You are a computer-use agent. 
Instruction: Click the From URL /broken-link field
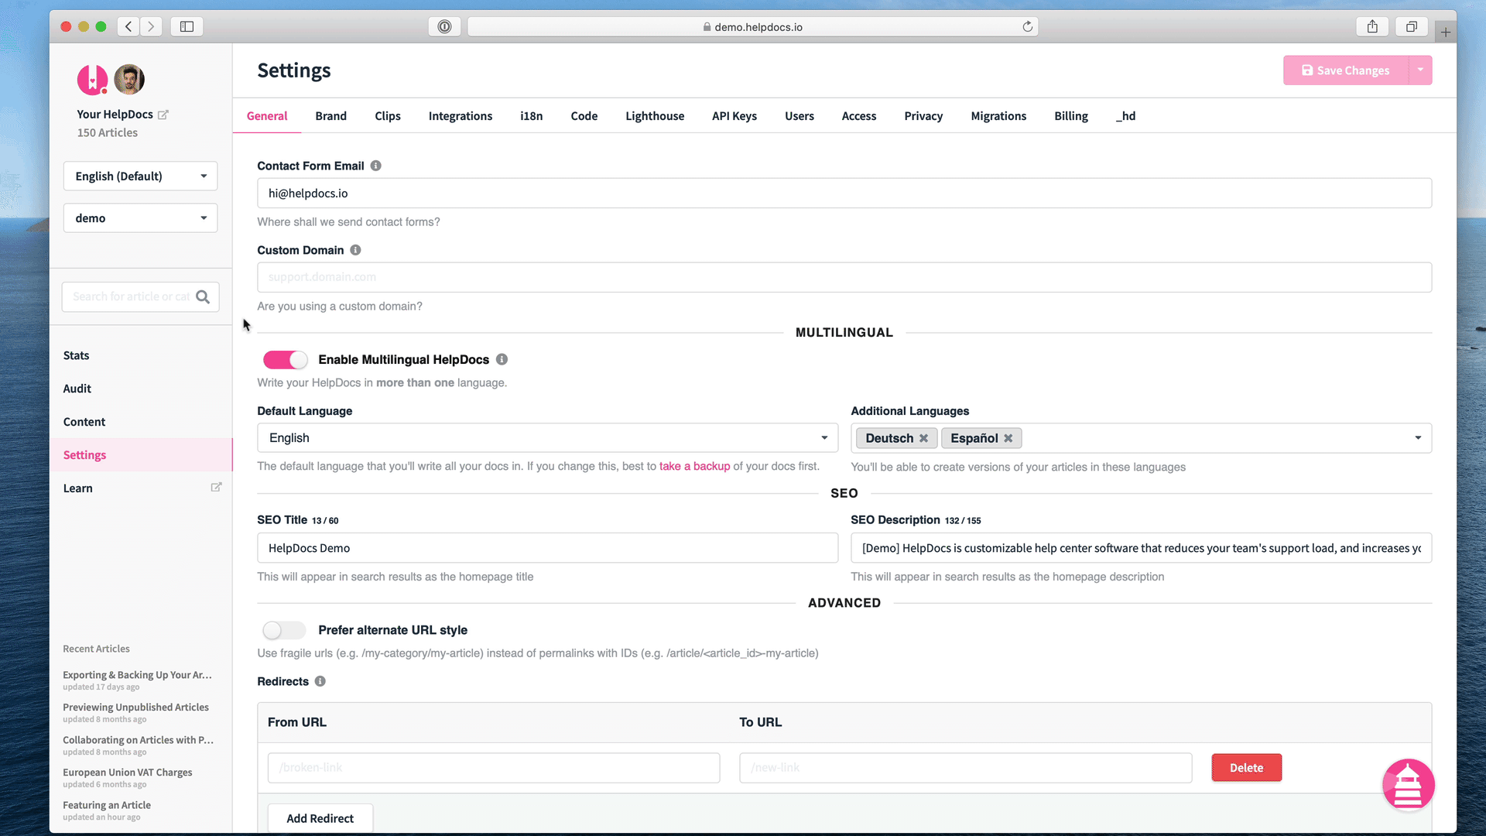click(x=494, y=768)
